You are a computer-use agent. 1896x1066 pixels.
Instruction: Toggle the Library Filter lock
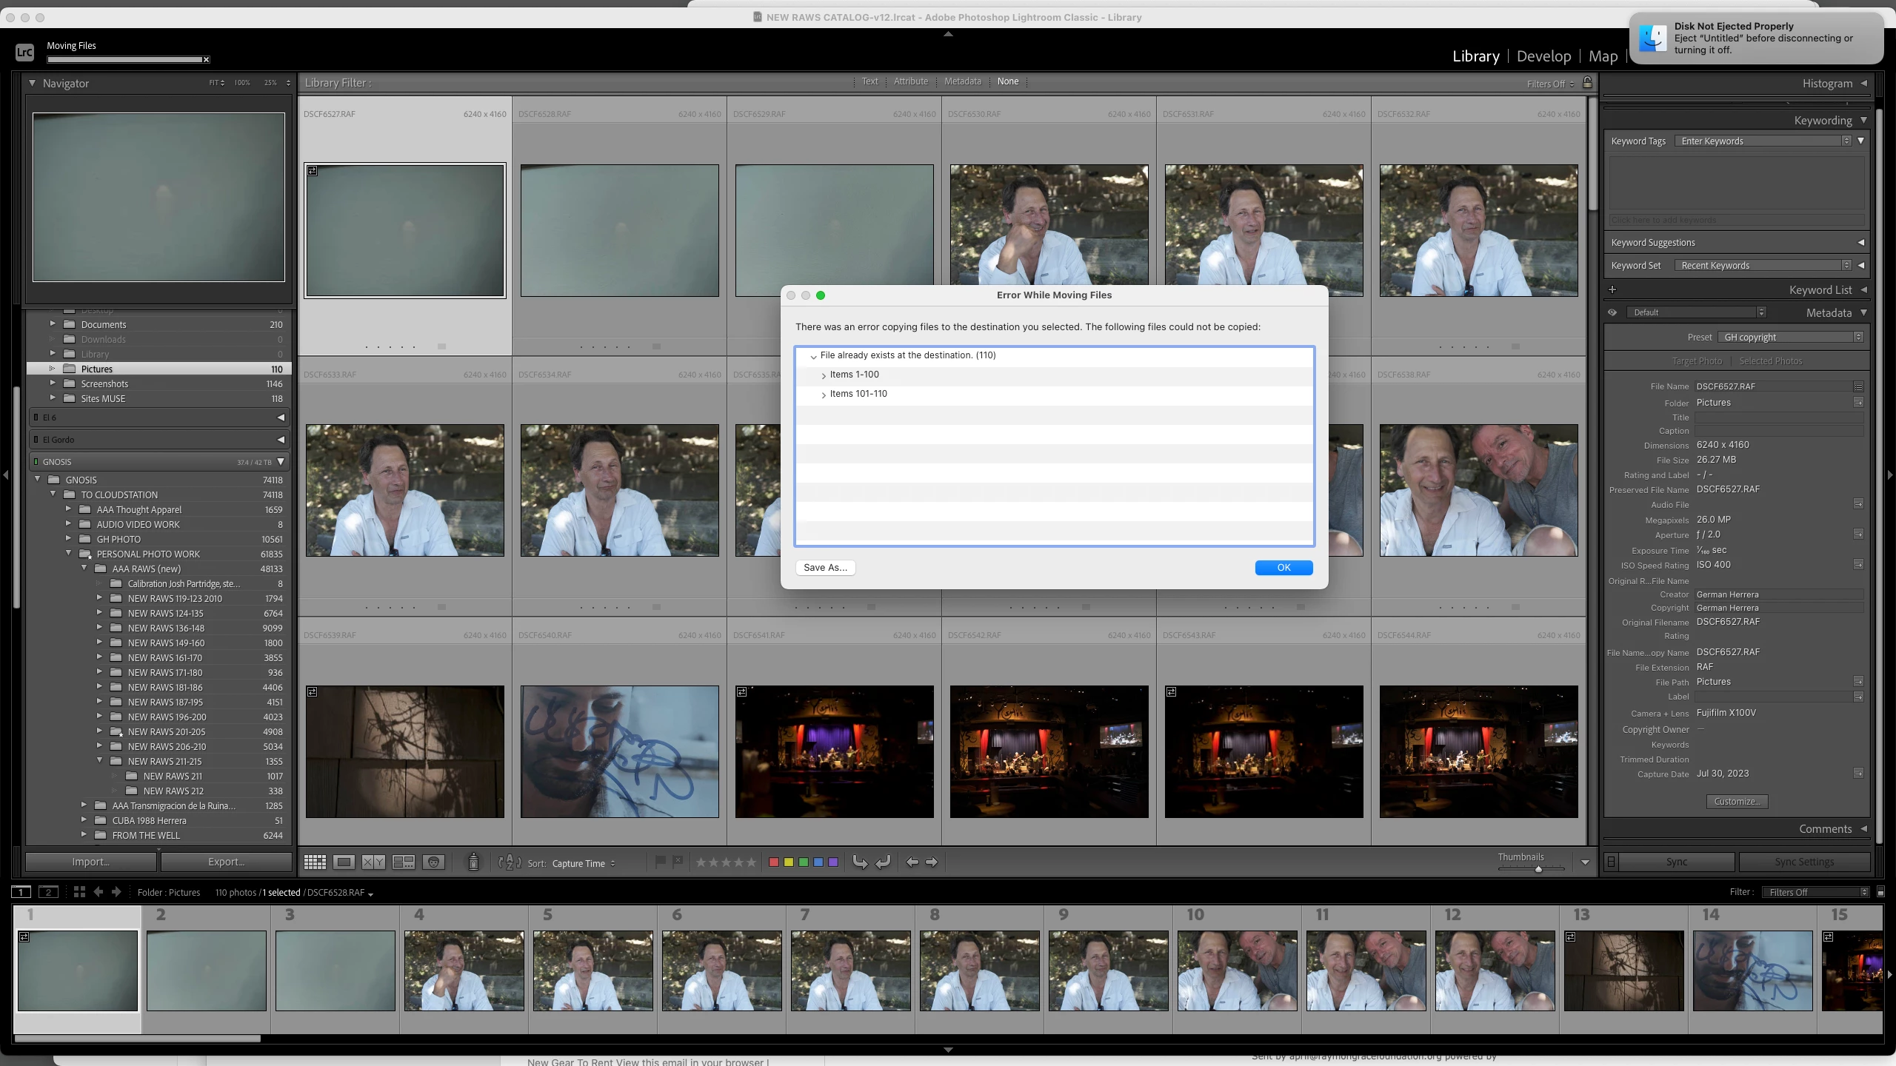coord(1587,83)
